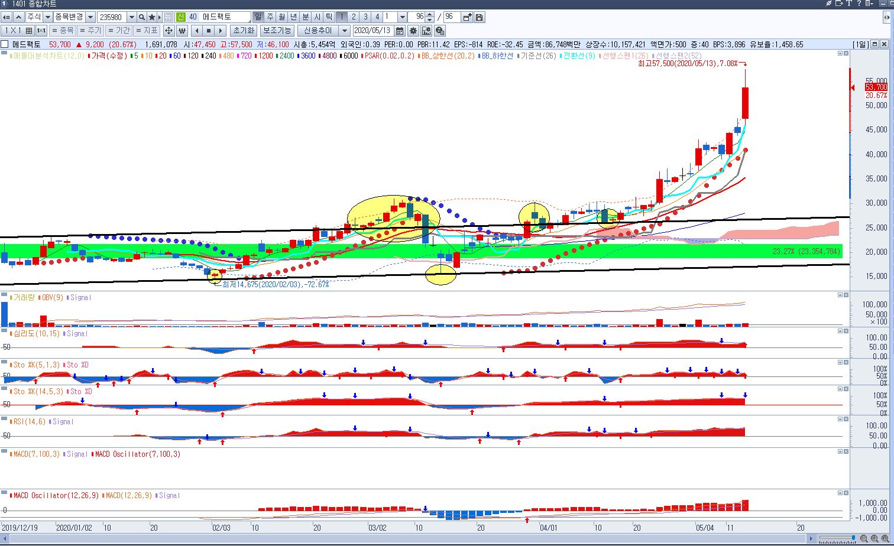The width and height of the screenshot is (894, 546).
Task: Click the crosshair move tool icon
Action: 169,31
